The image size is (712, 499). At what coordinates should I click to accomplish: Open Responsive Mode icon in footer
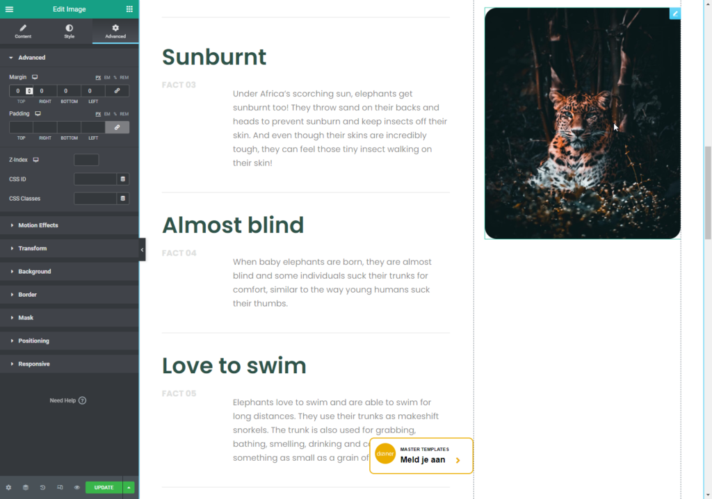pyautogui.click(x=60, y=487)
